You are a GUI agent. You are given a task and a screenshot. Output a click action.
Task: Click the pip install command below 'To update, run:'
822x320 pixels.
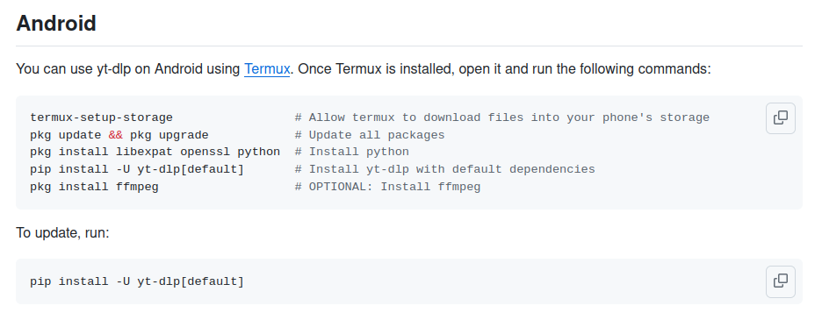point(137,281)
